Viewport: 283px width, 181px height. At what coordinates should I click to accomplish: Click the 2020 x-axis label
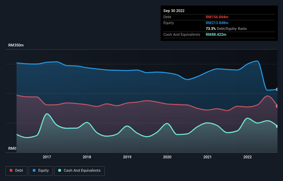167,157
